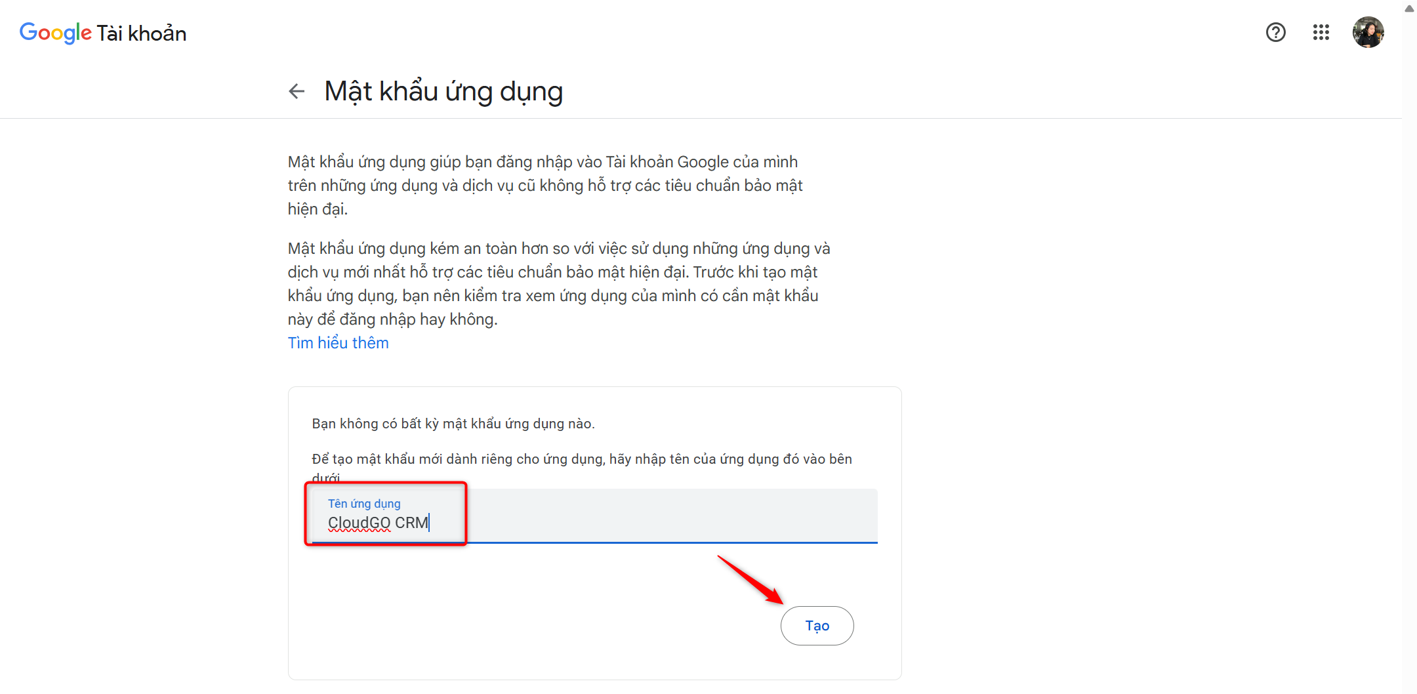1417x694 pixels.
Task: Place cursor after the text CloudGO CRM
Action: (430, 523)
